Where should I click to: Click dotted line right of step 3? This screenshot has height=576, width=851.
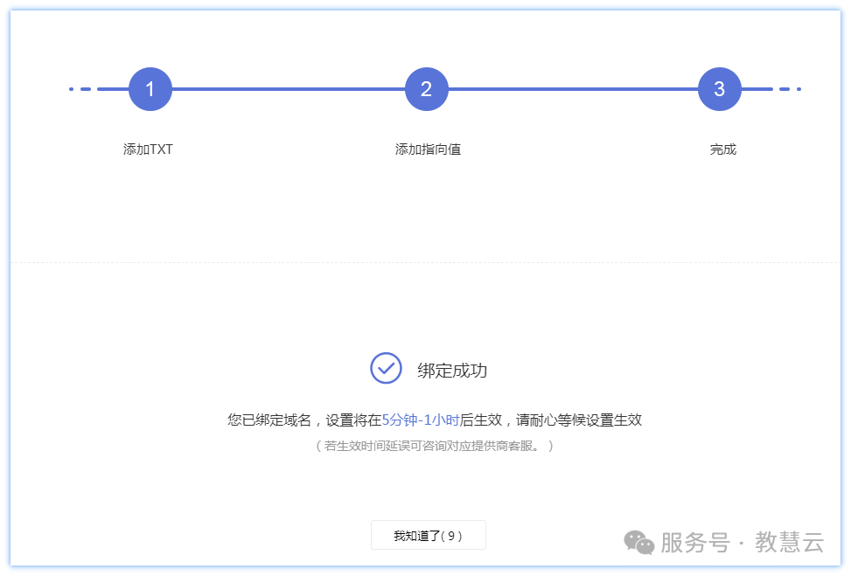789,89
